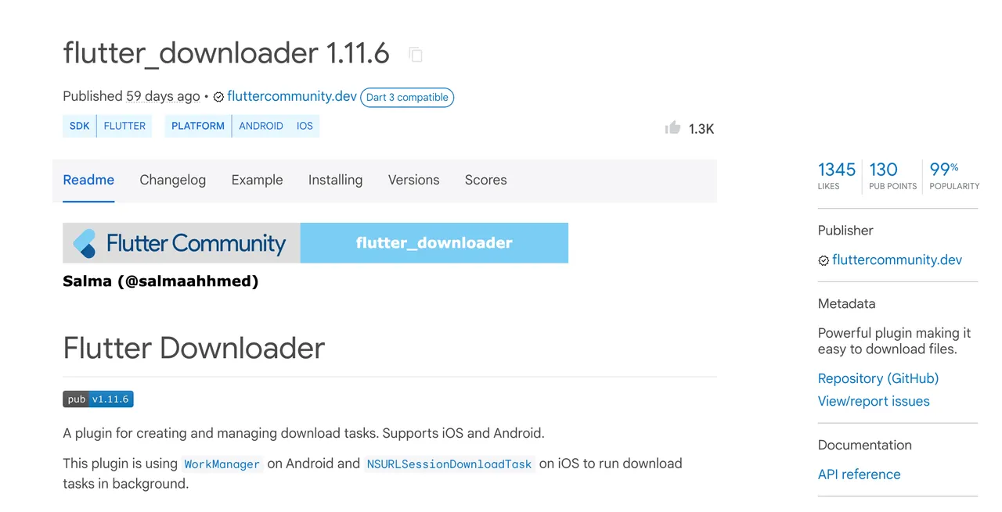Screen dimensions: 1002x512
Task: Open the Scores tab
Action: [x=485, y=180]
